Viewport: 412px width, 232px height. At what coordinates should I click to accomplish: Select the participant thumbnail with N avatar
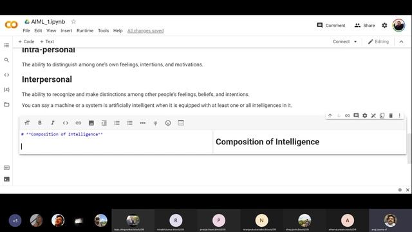coord(261,220)
